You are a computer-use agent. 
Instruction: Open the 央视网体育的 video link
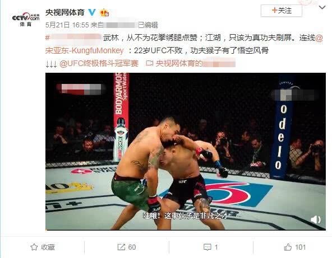[x=195, y=63]
